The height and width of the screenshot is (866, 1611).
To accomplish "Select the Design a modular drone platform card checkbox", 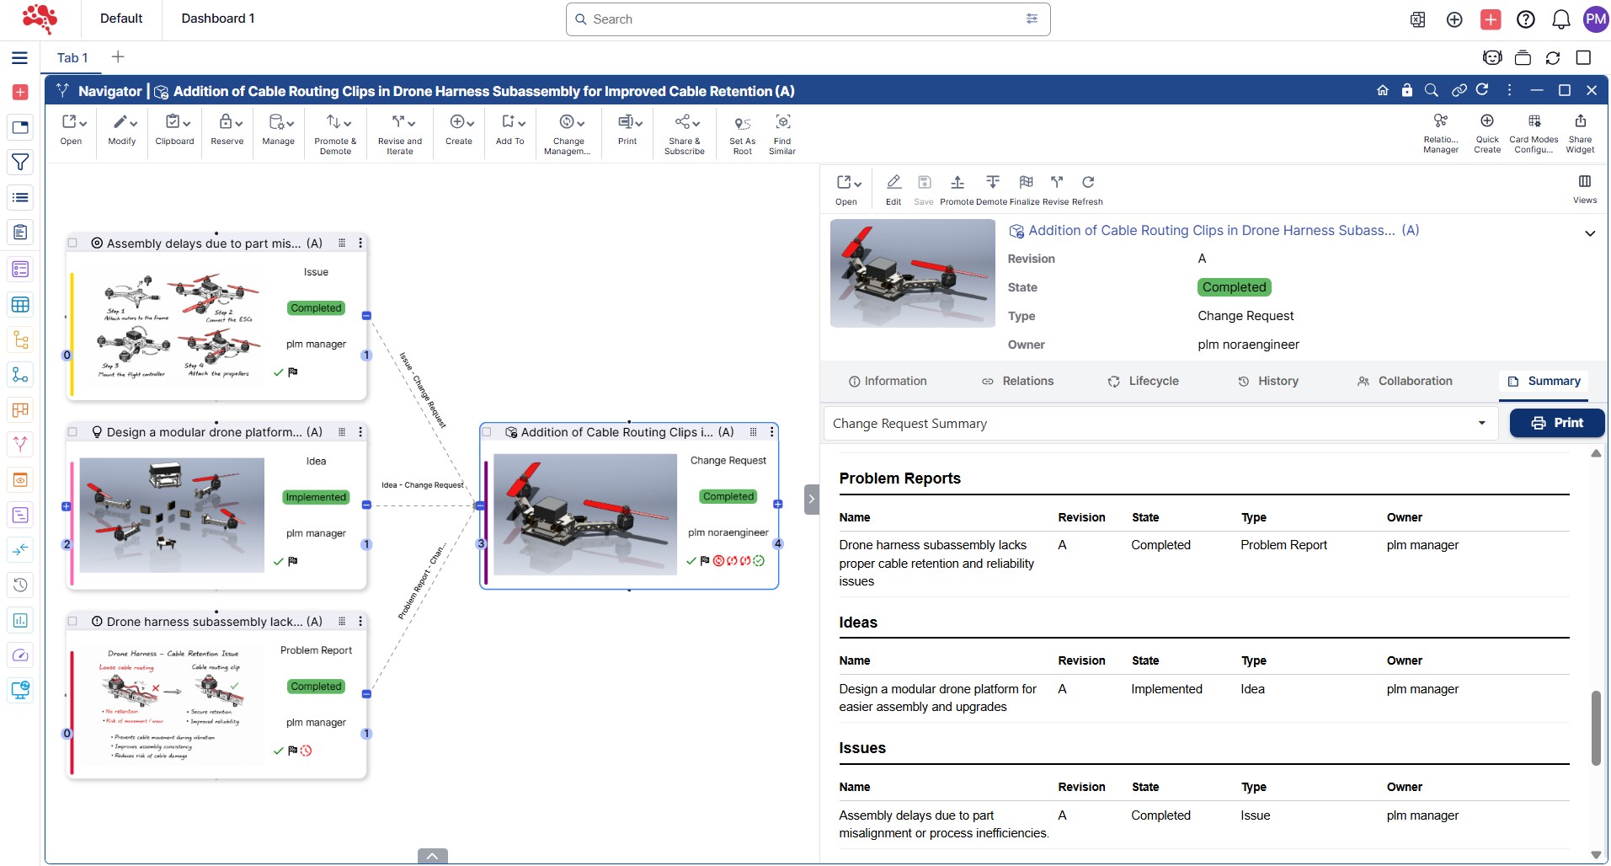I will pos(73,432).
